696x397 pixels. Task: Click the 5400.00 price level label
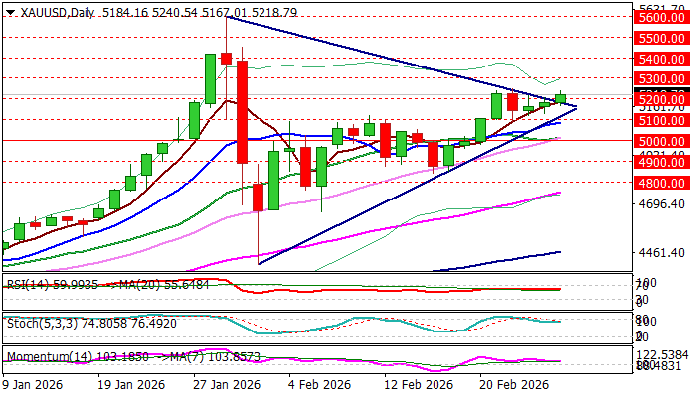tap(662, 59)
